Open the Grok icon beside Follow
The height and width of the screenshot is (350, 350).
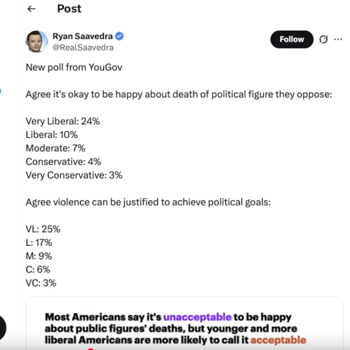[x=323, y=39]
